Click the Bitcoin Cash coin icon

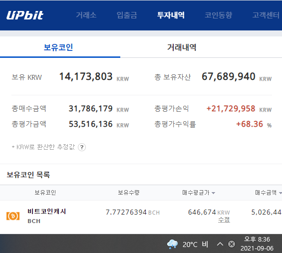[x=13, y=216]
